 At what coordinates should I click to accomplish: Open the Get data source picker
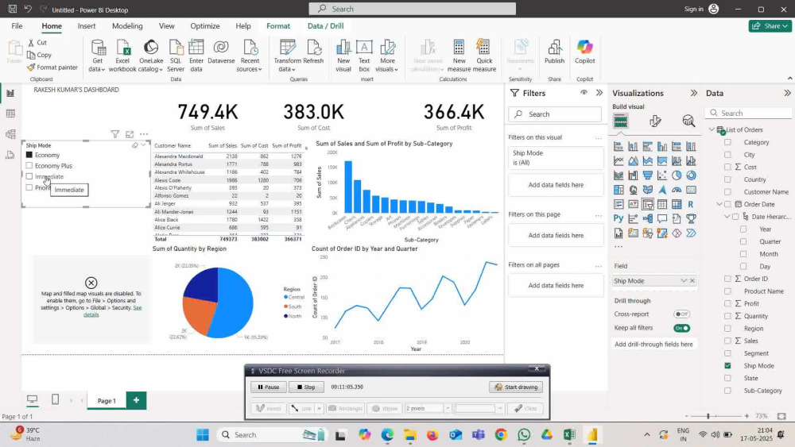[x=97, y=56]
